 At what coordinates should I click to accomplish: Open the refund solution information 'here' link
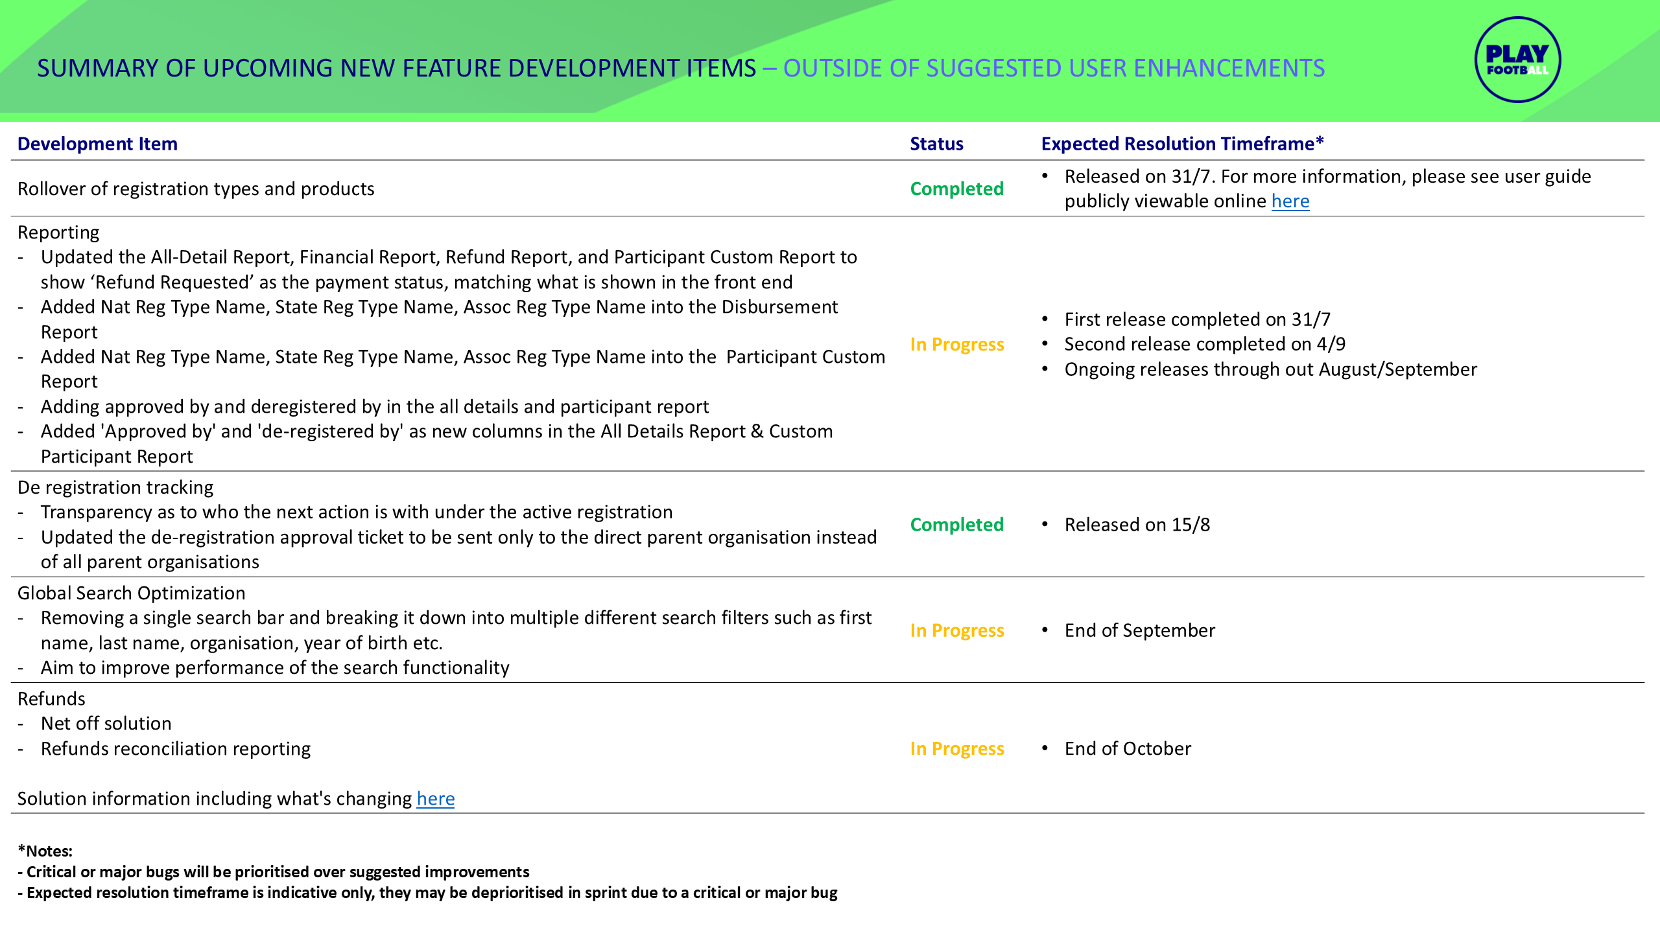[435, 799]
